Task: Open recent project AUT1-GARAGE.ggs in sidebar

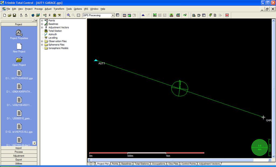Action: 19,75
